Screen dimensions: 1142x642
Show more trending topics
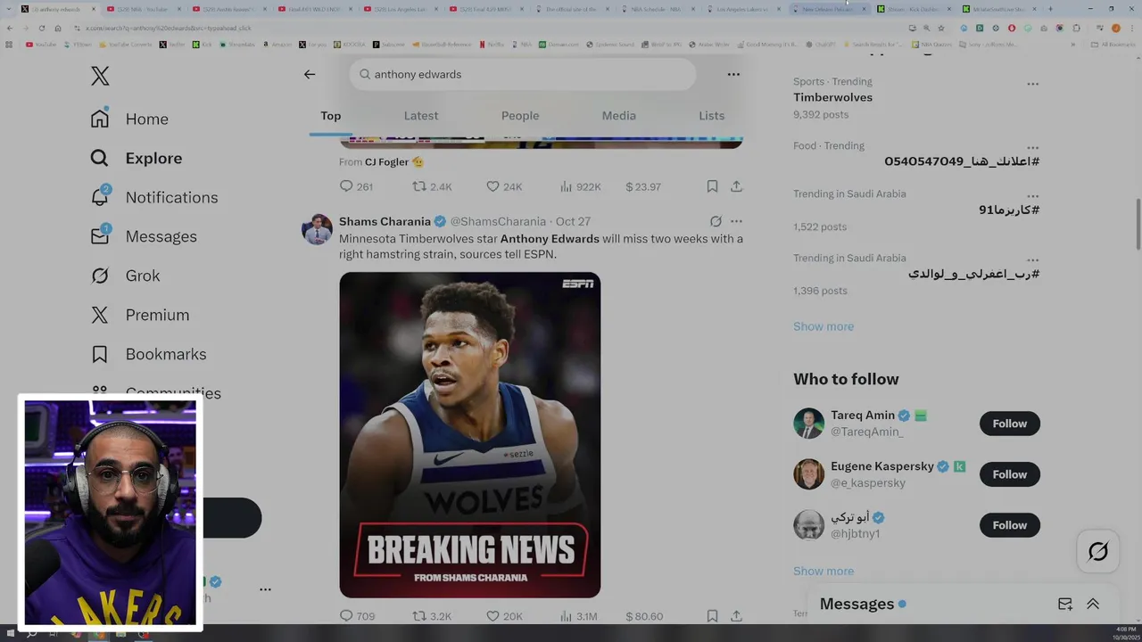[x=823, y=326]
